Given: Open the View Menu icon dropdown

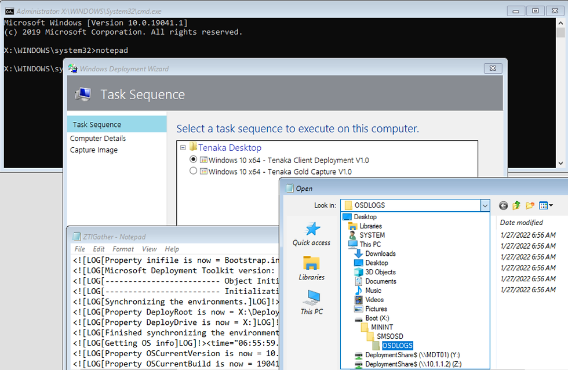Looking at the screenshot, I should coord(546,205).
